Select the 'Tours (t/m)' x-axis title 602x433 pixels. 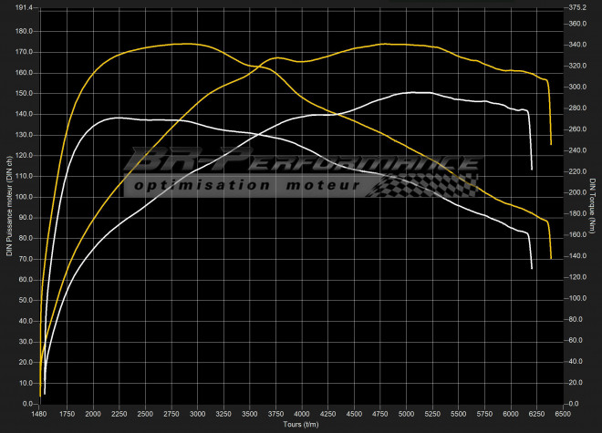click(301, 425)
